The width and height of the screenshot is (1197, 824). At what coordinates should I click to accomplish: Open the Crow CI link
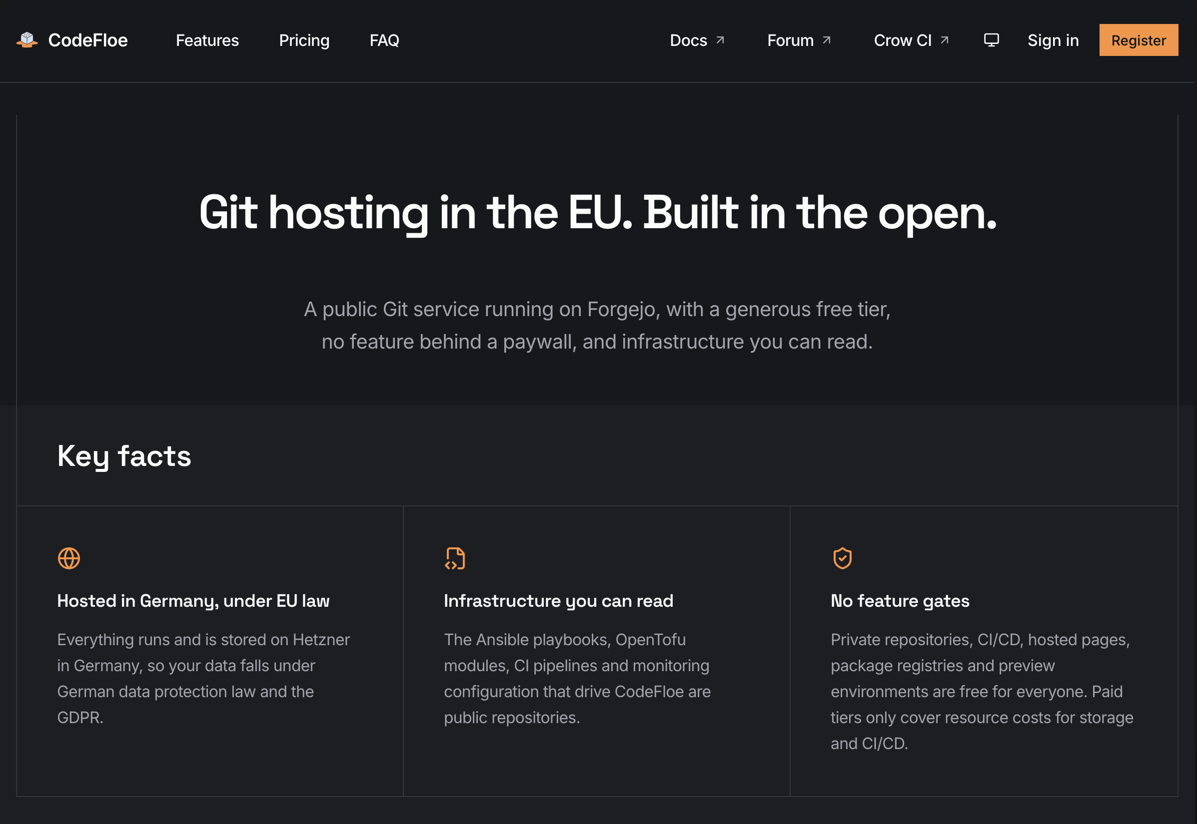click(911, 40)
